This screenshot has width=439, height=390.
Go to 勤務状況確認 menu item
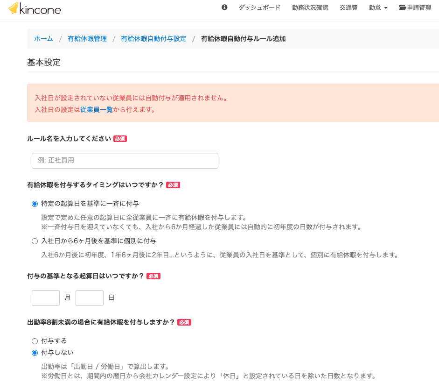click(310, 7)
